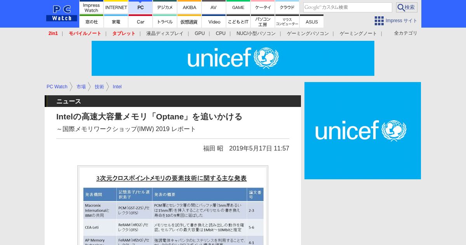
Task: Open the 仮想通貨 tab
Action: point(190,21)
